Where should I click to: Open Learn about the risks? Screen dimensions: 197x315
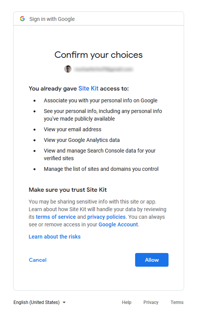(x=55, y=237)
